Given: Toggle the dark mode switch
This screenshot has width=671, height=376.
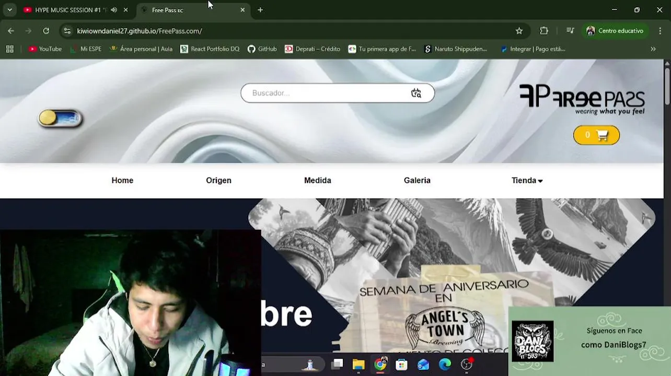Looking at the screenshot, I should click(x=60, y=119).
